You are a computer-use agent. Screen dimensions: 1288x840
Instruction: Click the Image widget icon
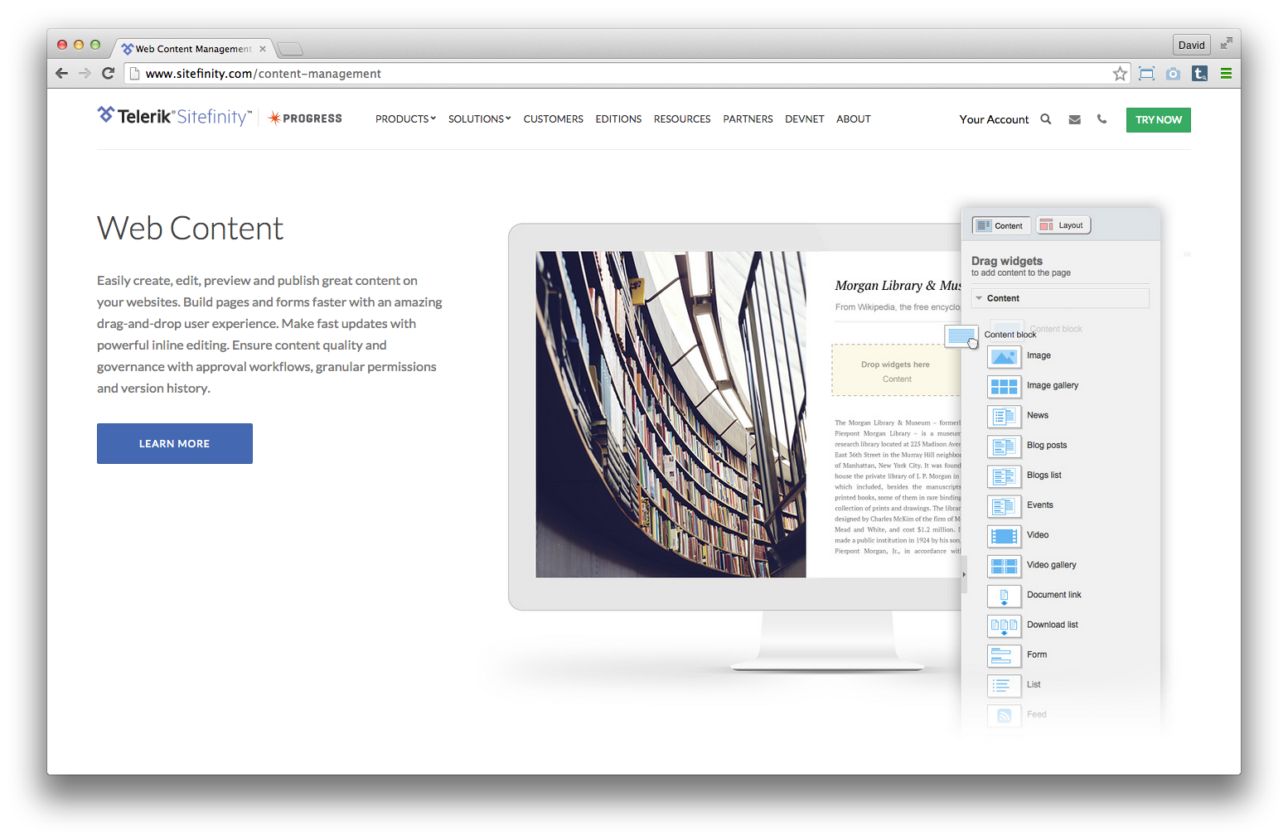1004,356
